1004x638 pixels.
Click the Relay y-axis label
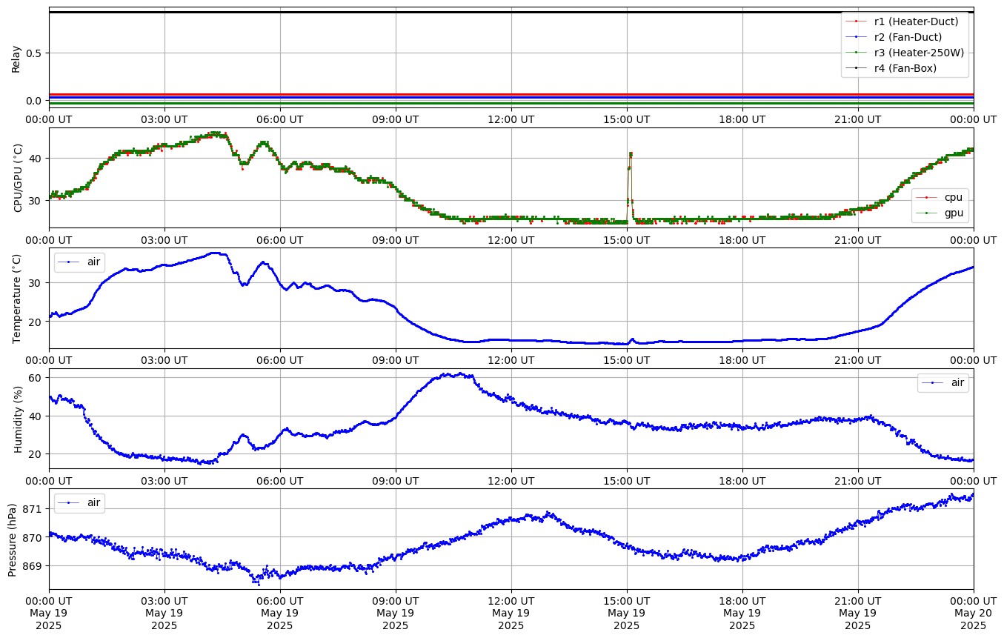click(16, 59)
